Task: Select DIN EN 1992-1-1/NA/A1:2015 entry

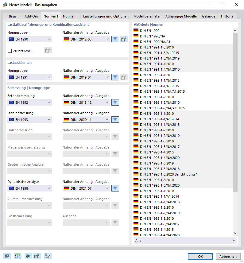Action: 183,91
